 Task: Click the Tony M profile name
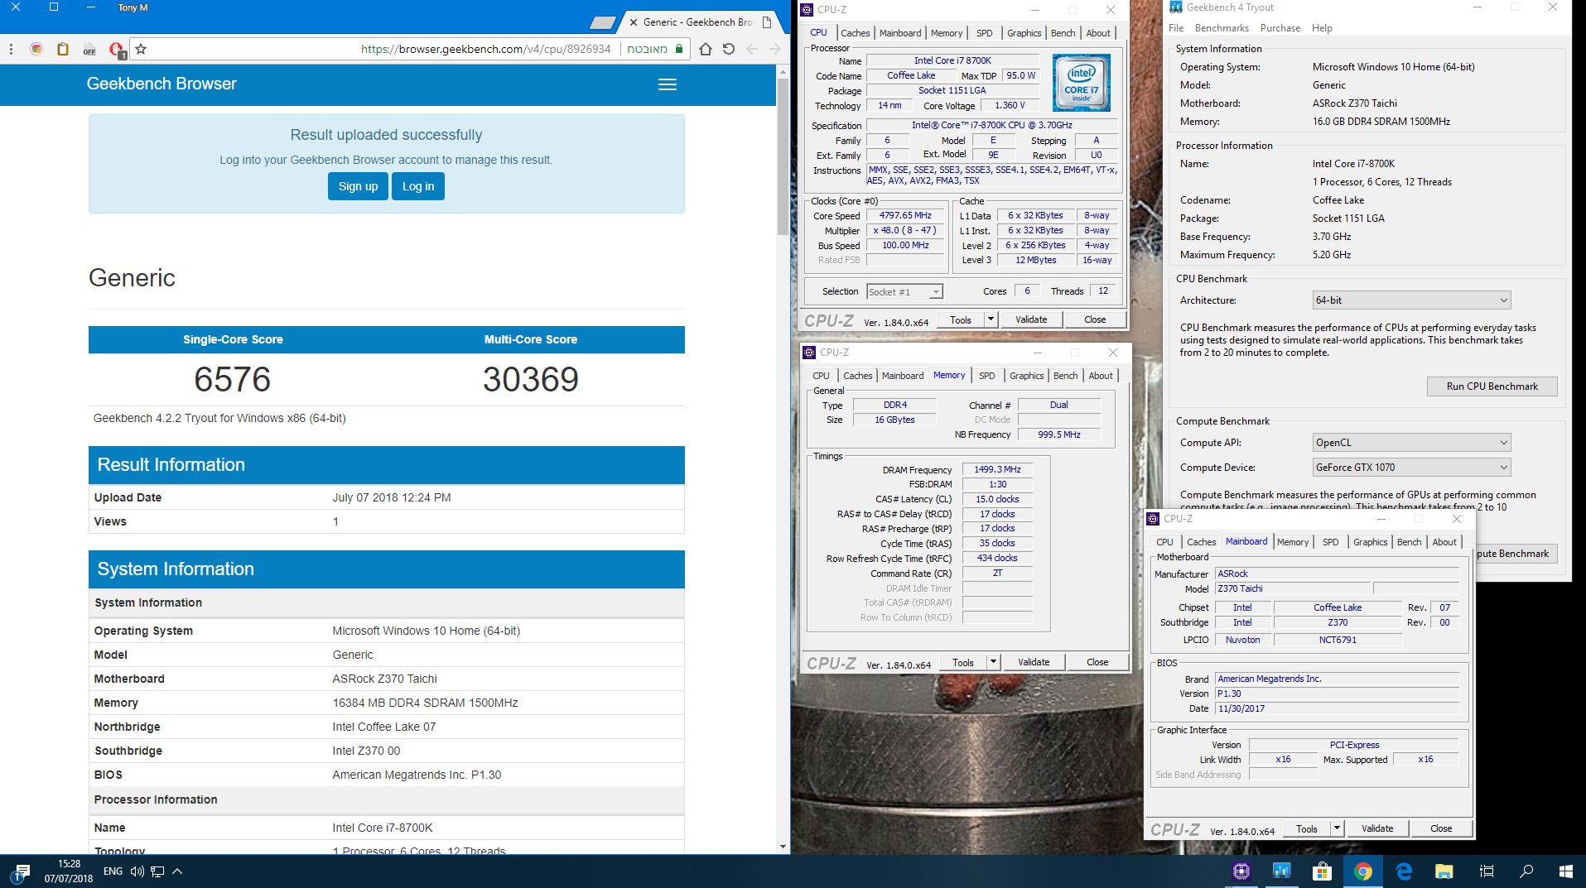click(x=133, y=7)
